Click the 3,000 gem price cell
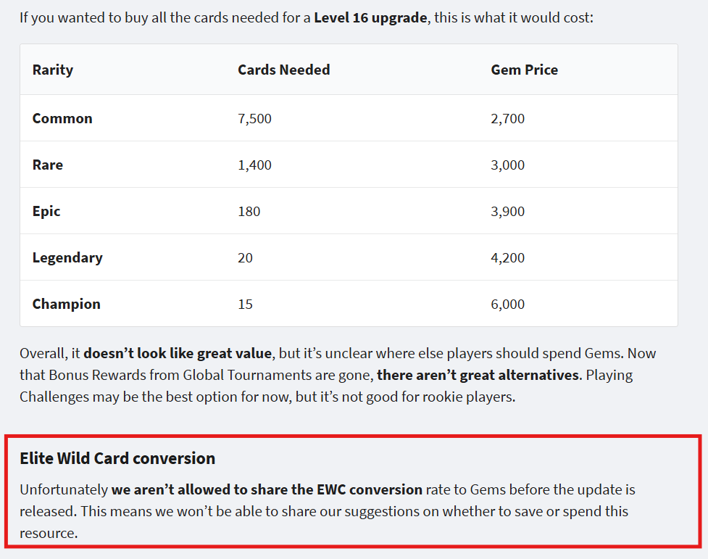Image resolution: width=708 pixels, height=559 pixels. (x=507, y=165)
